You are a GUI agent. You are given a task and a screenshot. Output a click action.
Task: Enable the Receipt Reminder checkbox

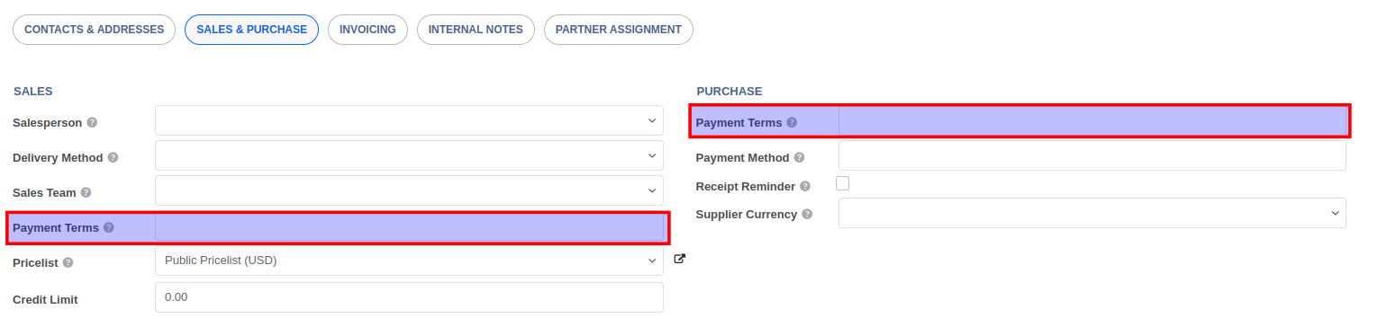843,183
